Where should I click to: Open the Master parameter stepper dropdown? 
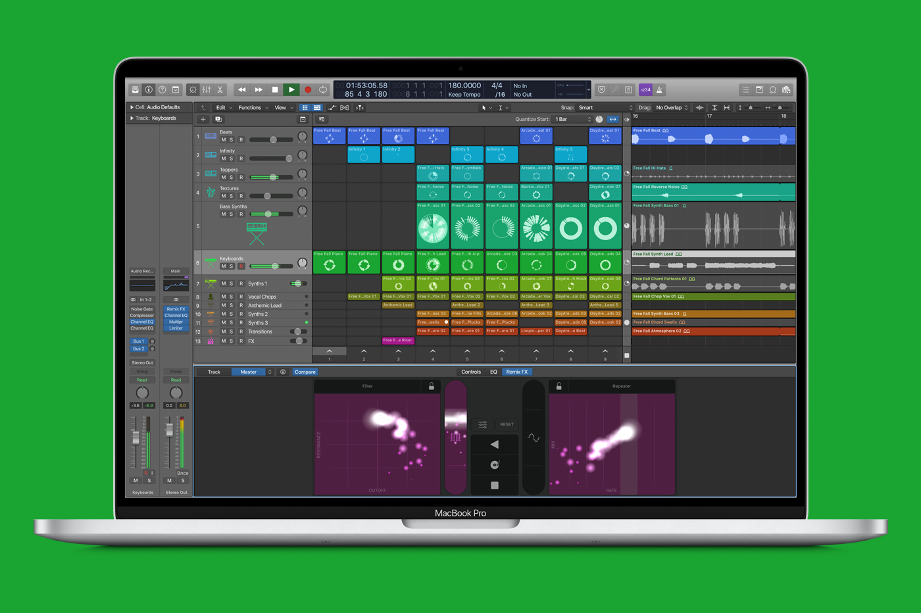(270, 372)
